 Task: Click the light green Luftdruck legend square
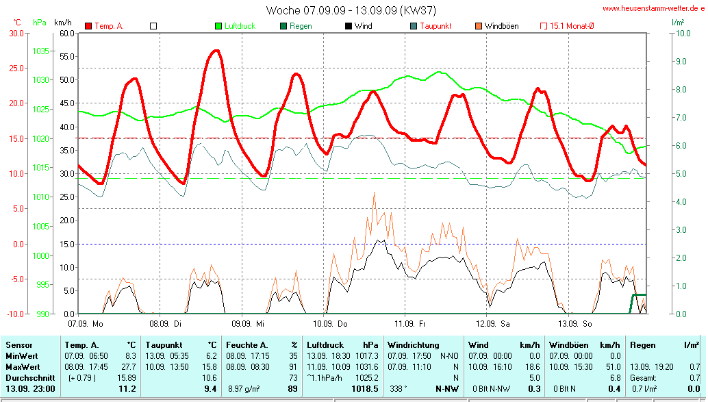(218, 26)
